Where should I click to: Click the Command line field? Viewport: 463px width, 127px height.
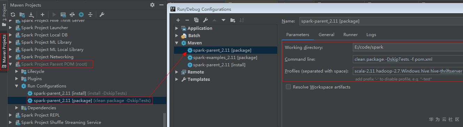pos(408,59)
